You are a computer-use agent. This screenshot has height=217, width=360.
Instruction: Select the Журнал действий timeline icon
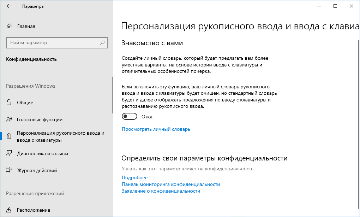pyautogui.click(x=9, y=170)
